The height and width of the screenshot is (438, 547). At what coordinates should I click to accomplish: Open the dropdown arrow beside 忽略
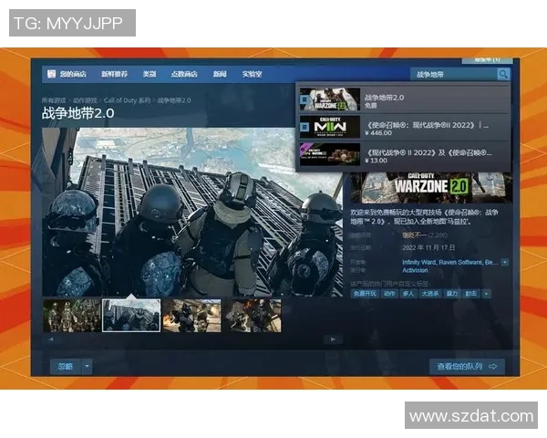coord(87,367)
